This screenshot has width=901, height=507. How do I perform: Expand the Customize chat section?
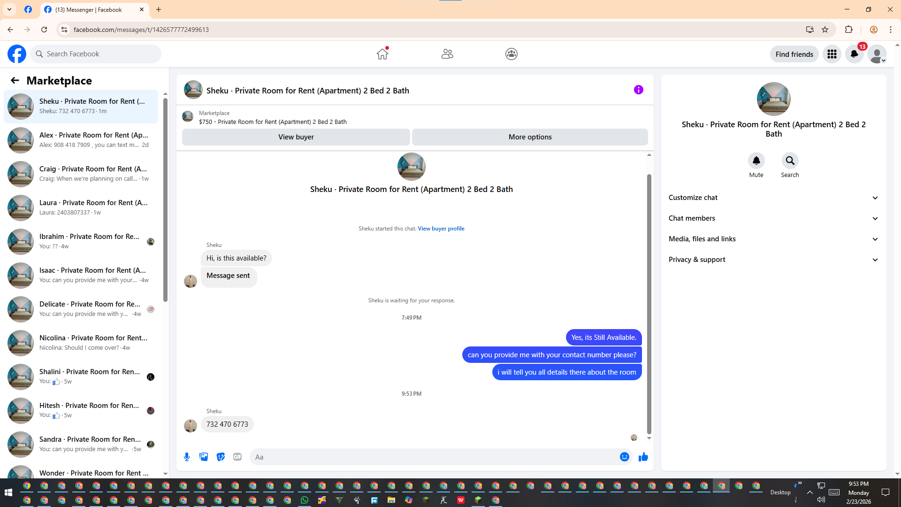(x=773, y=198)
